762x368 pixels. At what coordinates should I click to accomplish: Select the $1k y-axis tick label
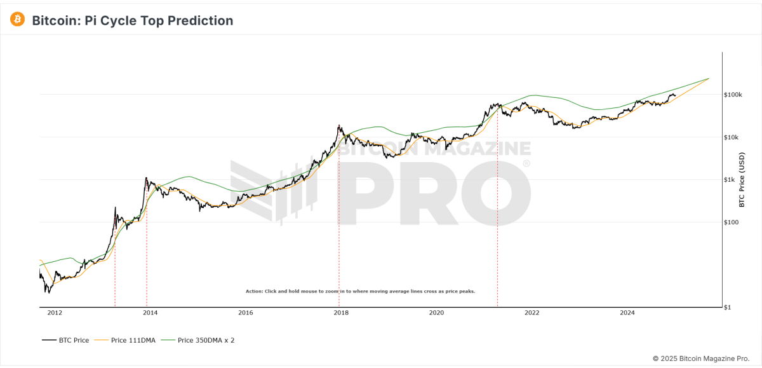point(730,180)
